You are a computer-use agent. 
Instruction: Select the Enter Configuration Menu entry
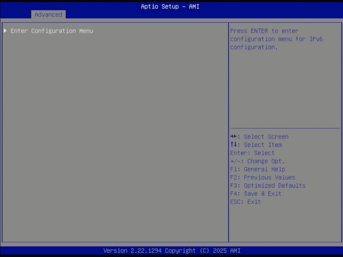[51, 31]
